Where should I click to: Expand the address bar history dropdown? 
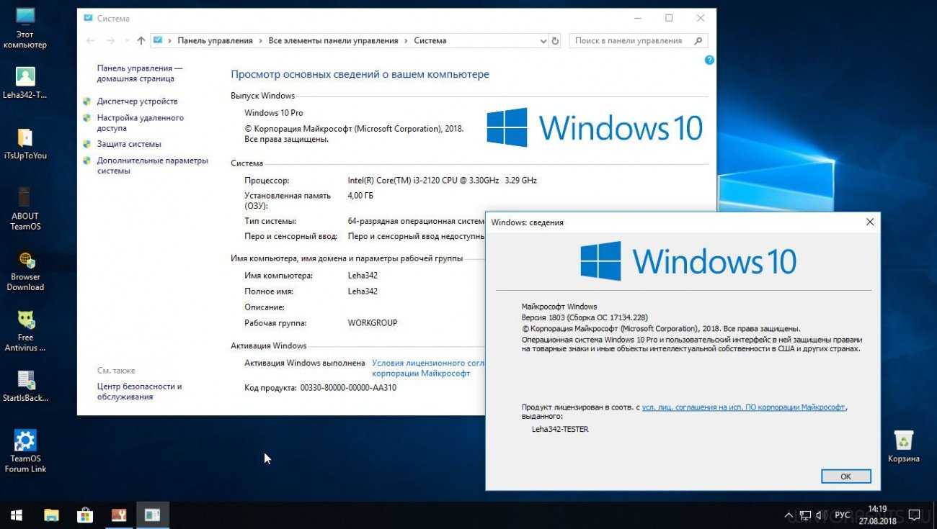(x=543, y=41)
